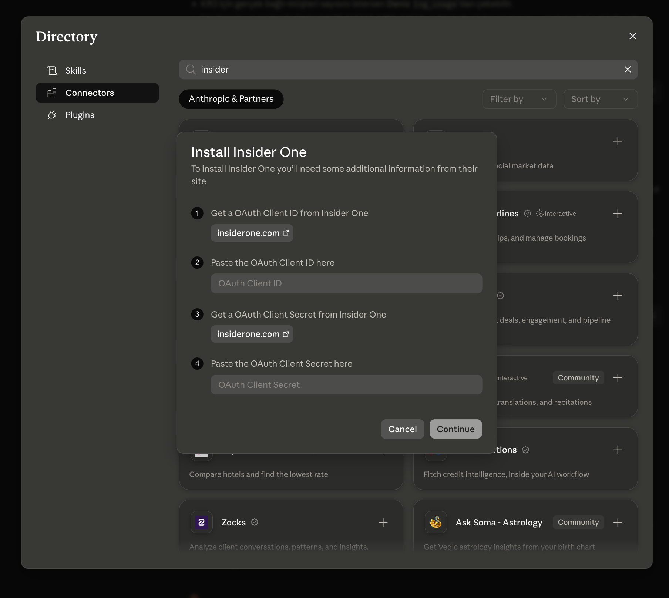Image resolution: width=669 pixels, height=598 pixels.
Task: Click the Community tag on the recitations card
Action: [x=578, y=378]
